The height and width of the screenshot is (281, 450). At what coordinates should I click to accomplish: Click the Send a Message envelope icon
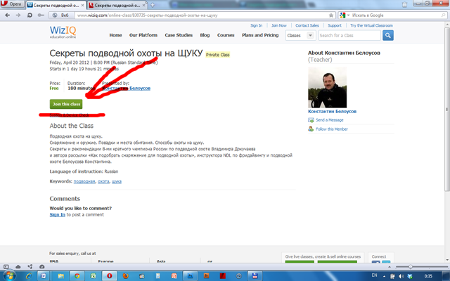tap(311, 120)
